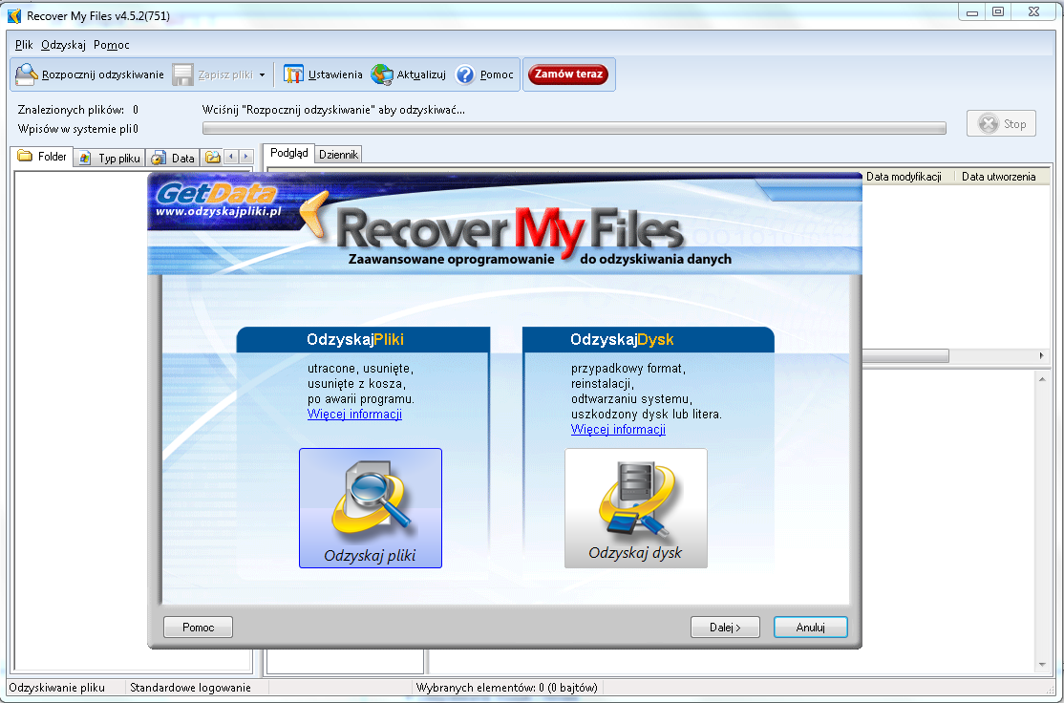Switch to the Dziennik tab
Screen dimensions: 1064x703
click(x=339, y=155)
